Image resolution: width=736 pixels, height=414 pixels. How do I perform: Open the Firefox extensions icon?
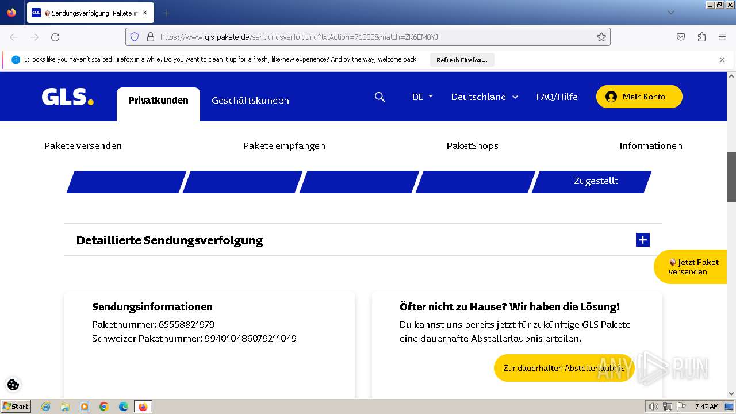pyautogui.click(x=701, y=37)
